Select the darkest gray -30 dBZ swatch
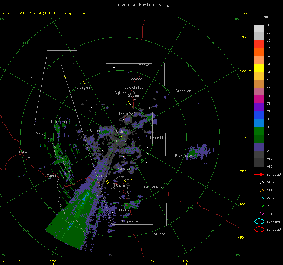This screenshot has width=283, height=265. coord(259,163)
